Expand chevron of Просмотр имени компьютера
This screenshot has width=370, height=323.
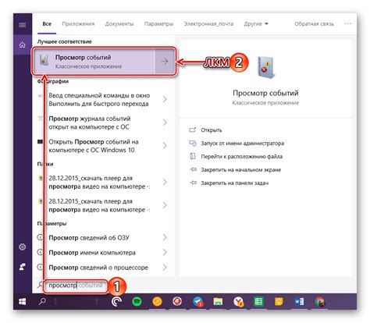(165, 252)
